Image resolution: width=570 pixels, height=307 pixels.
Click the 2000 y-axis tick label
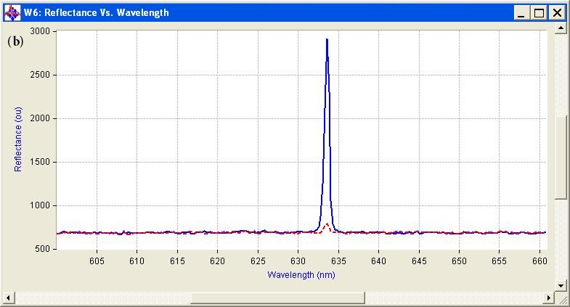pyautogui.click(x=40, y=118)
